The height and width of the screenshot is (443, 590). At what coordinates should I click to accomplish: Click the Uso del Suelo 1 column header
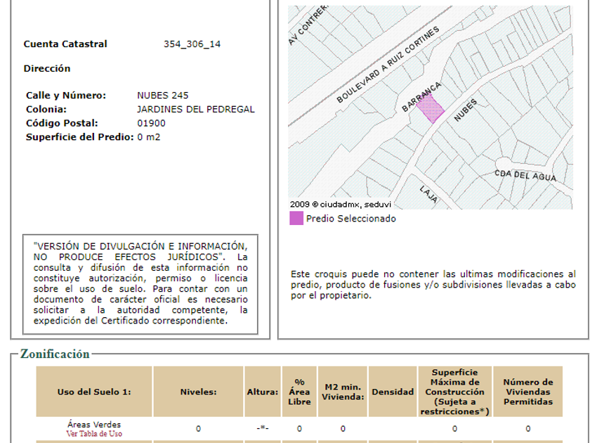[94, 392]
